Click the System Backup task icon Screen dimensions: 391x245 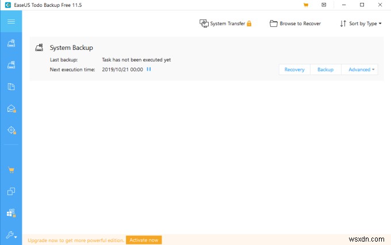click(x=39, y=47)
